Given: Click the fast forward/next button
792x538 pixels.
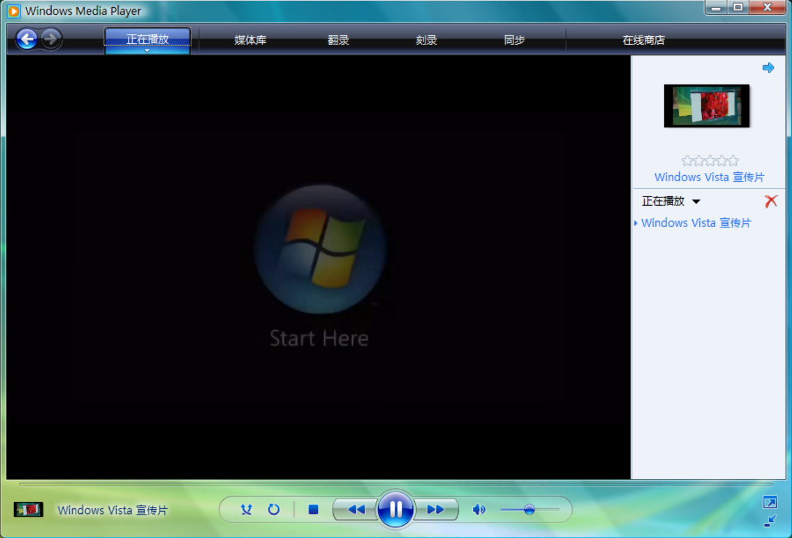Looking at the screenshot, I should click(x=435, y=510).
